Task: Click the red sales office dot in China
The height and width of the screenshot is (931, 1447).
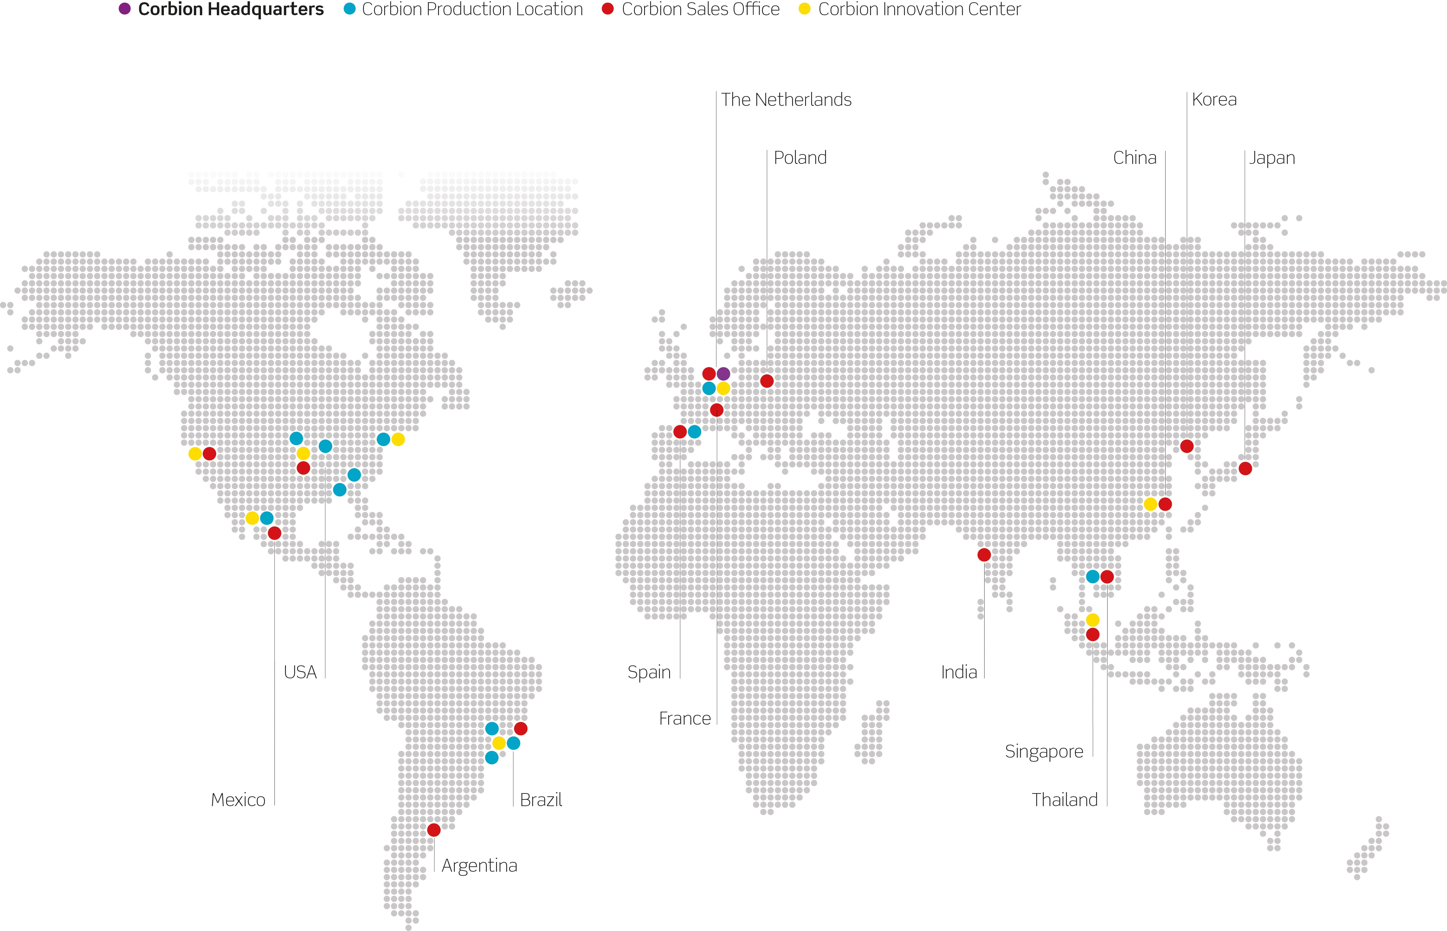Action: click(1165, 504)
